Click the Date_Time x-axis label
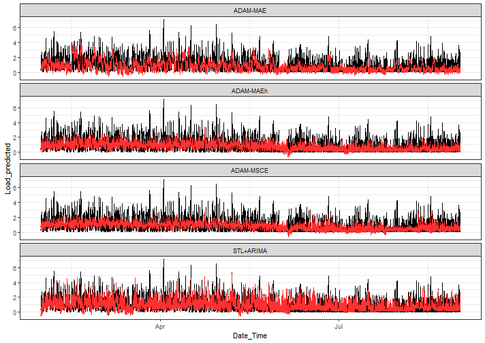Image resolution: width=485 pixels, height=343 pixels. (250, 336)
